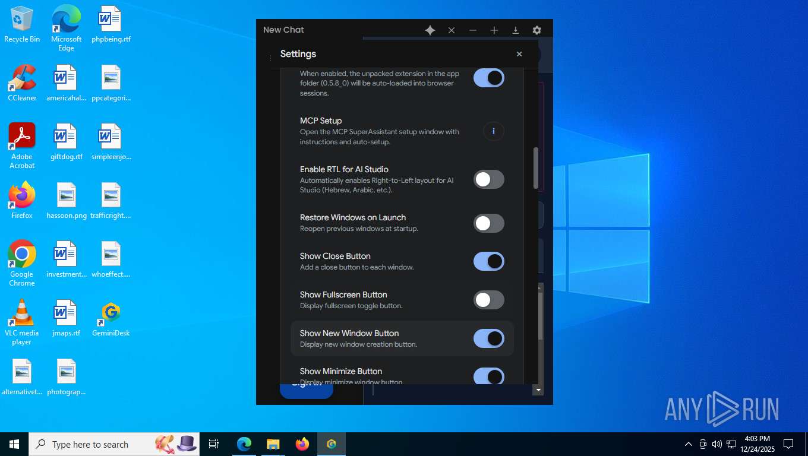Open Microsoft Edge from the taskbar

point(244,444)
